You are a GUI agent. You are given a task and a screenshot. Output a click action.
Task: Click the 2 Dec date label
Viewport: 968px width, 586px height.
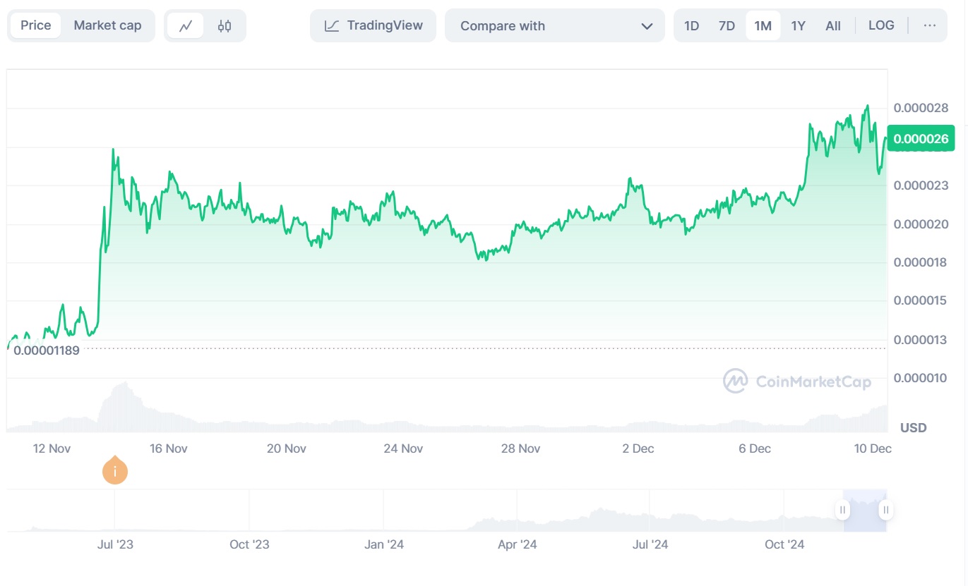click(x=638, y=448)
